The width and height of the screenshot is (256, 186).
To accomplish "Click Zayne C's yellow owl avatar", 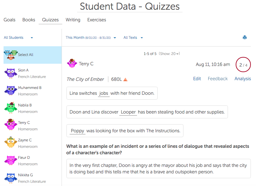I will [x=11, y=143].
